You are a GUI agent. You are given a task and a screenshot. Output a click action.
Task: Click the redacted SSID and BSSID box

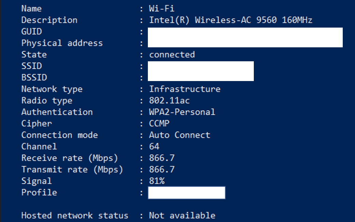(201, 71)
